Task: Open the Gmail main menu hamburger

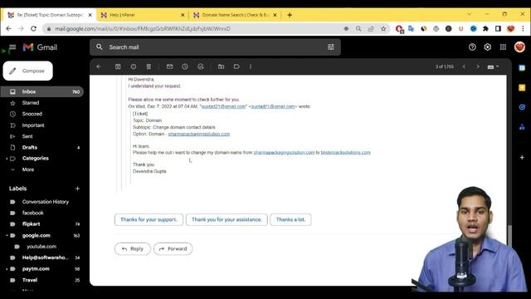Action: tap(12, 47)
